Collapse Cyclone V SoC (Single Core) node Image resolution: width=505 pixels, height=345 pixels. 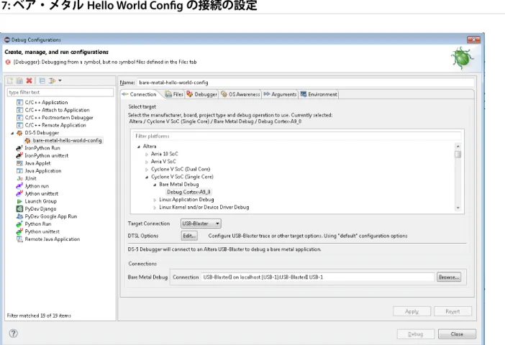tap(147, 177)
